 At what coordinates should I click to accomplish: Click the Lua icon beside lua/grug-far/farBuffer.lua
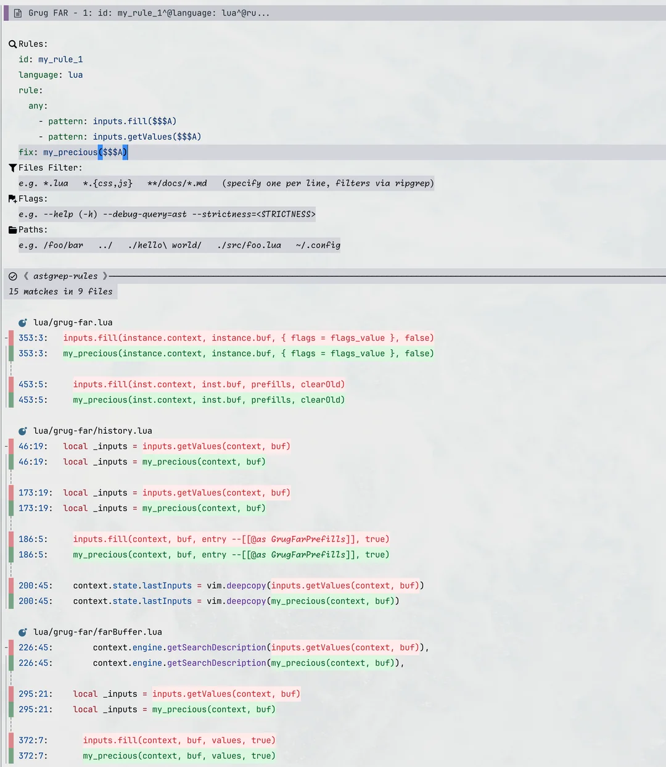click(x=23, y=632)
